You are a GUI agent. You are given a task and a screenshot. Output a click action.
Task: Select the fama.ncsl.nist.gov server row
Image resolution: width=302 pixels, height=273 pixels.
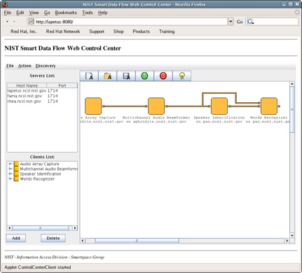(42, 96)
